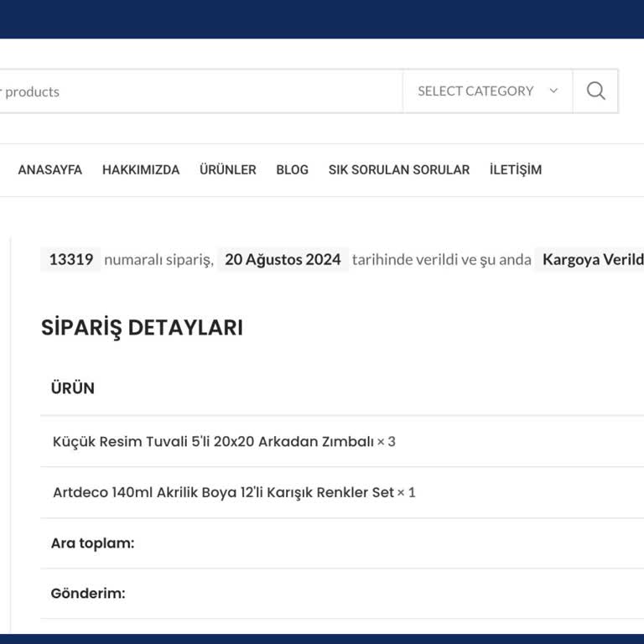The image size is (644, 644).
Task: Click the × 1 quantity text
Action: 407,492
